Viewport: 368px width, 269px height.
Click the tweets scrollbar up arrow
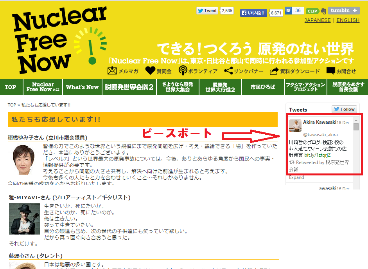(x=356, y=120)
